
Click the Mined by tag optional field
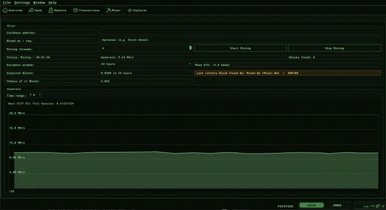240,40
